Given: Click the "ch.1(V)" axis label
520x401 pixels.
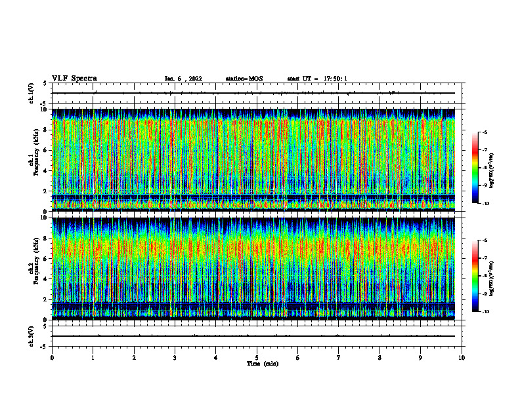Looking at the screenshot, I should 31,93.
